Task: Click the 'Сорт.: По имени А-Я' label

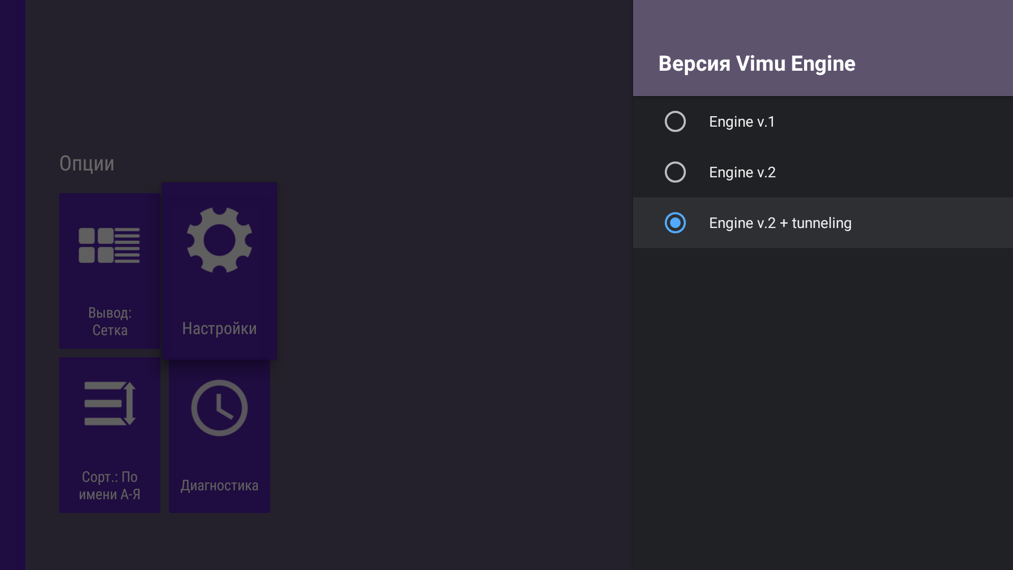Action: pos(110,486)
